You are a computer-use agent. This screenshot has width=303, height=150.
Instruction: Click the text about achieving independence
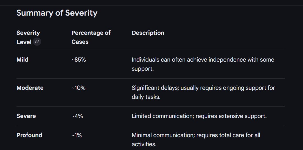(x=203, y=60)
